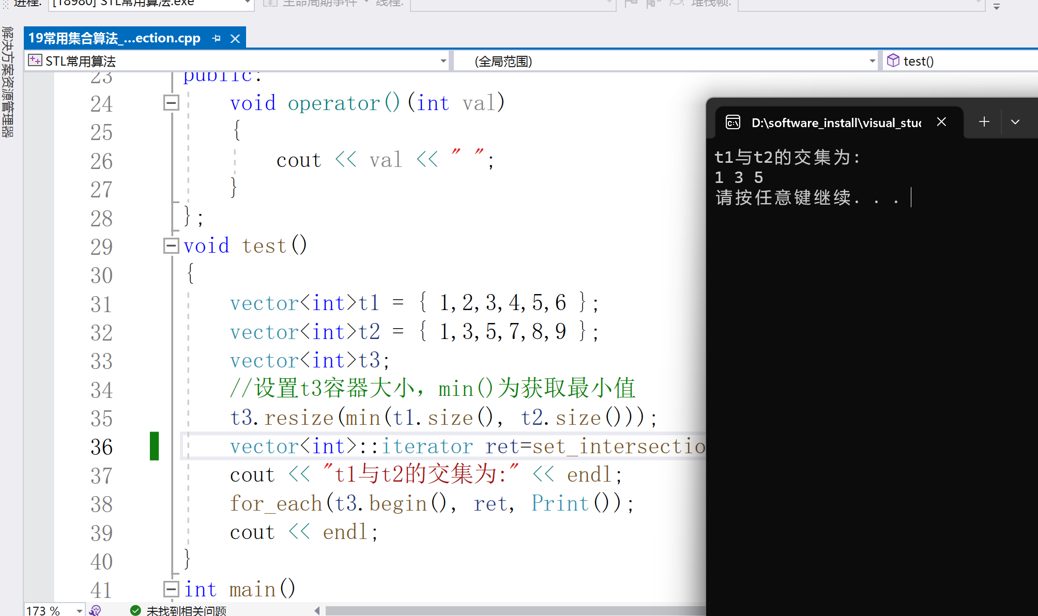Click the terminal tab console icon

733,122
